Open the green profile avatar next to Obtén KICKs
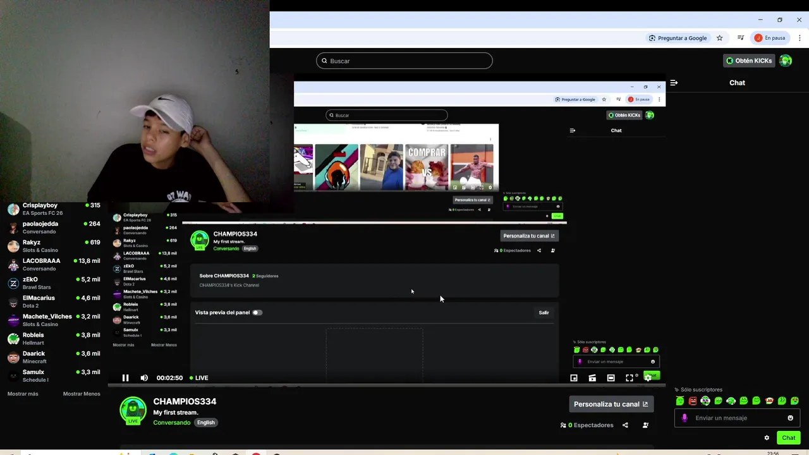The height and width of the screenshot is (455, 809). coord(786,61)
